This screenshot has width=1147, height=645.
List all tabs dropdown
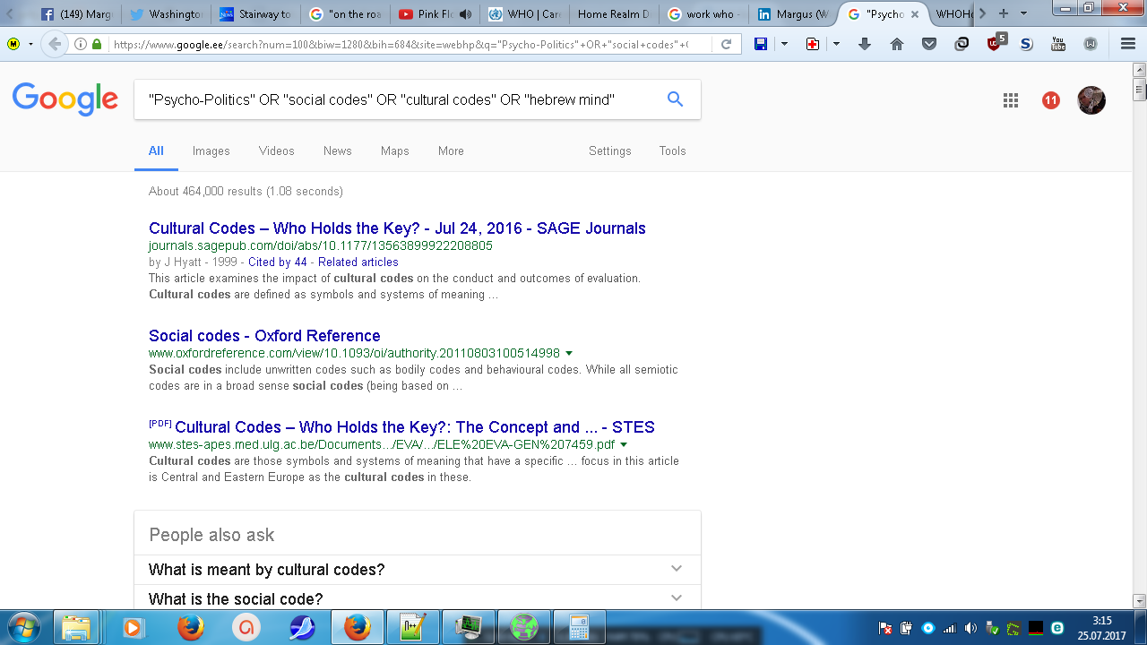[x=1023, y=13]
